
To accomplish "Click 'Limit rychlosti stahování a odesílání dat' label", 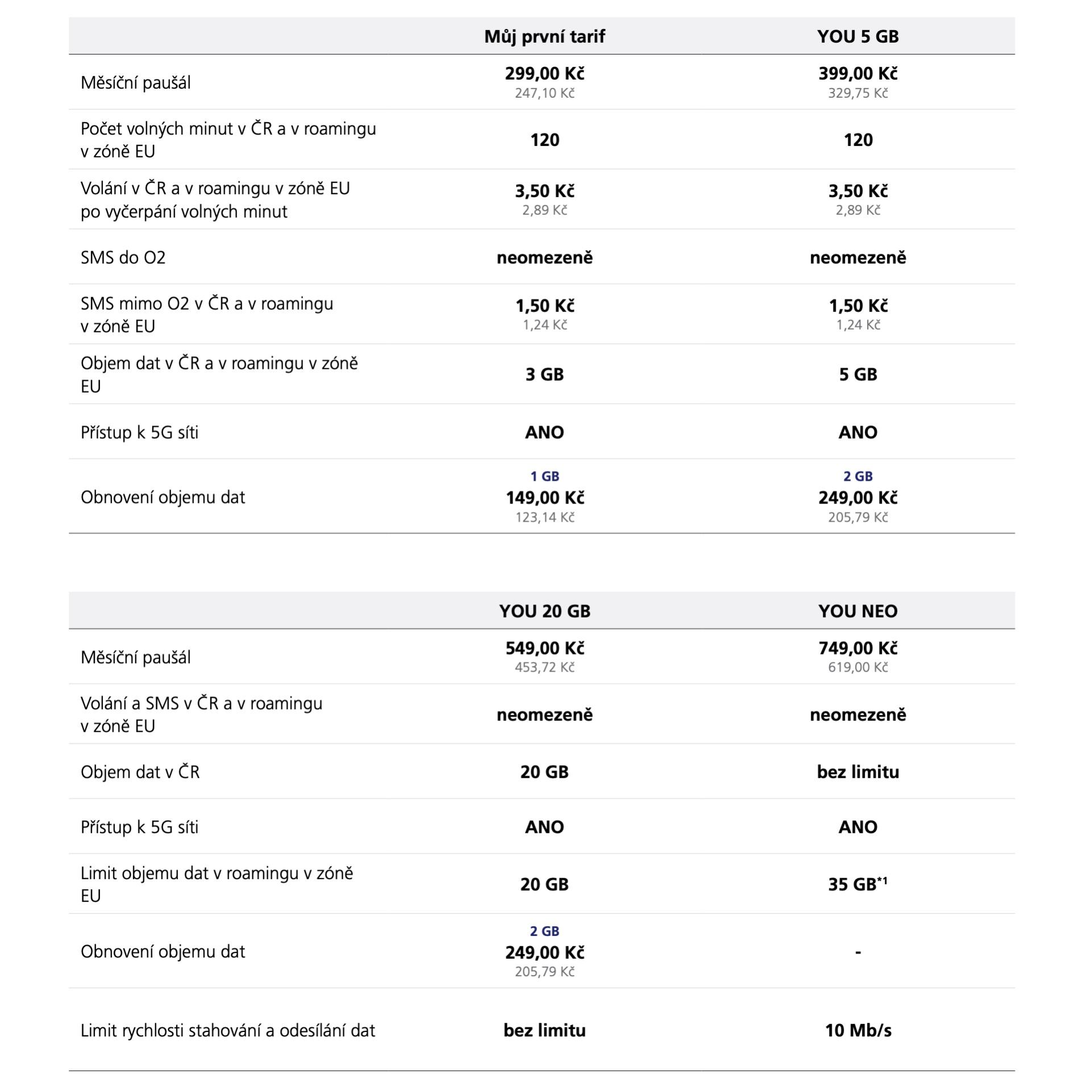I will 228,1031.
